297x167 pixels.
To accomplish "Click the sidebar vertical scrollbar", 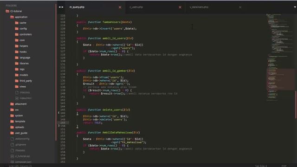I will (x=56, y=72).
